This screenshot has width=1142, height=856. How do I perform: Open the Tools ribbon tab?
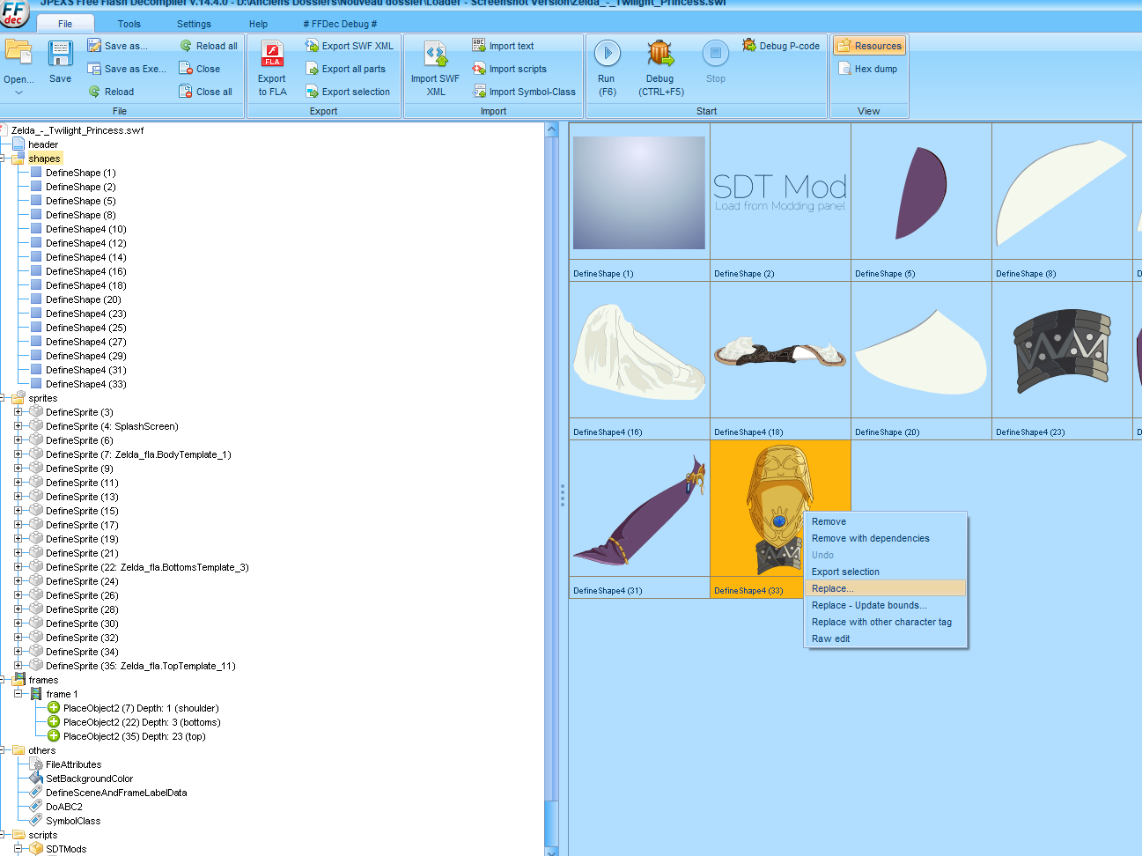click(x=129, y=24)
